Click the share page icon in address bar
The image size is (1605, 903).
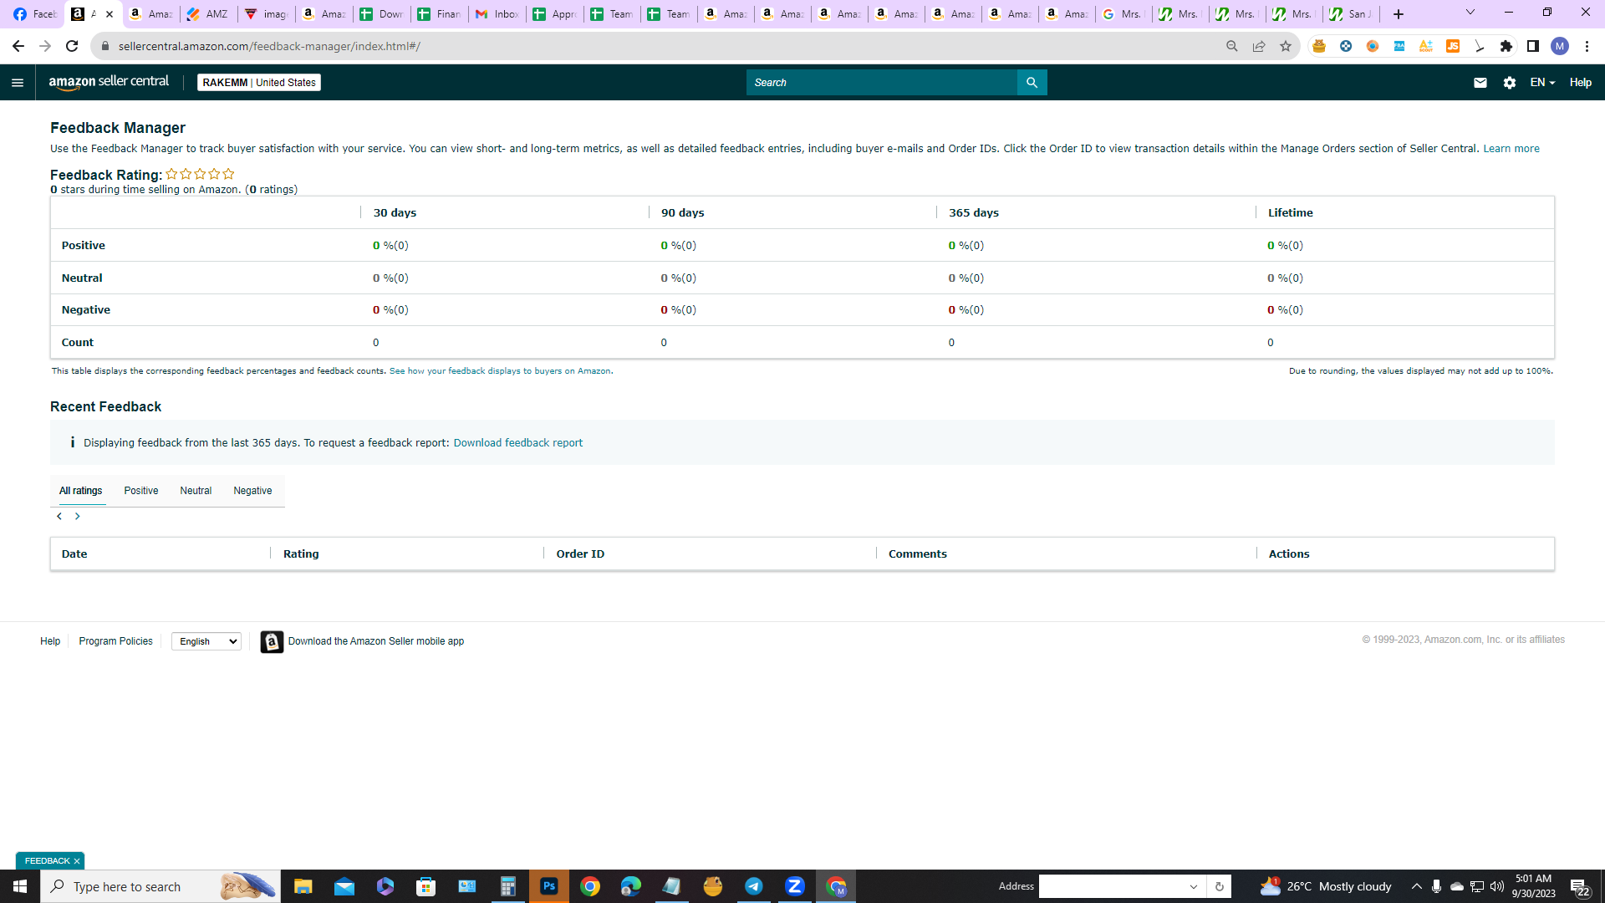tap(1259, 46)
